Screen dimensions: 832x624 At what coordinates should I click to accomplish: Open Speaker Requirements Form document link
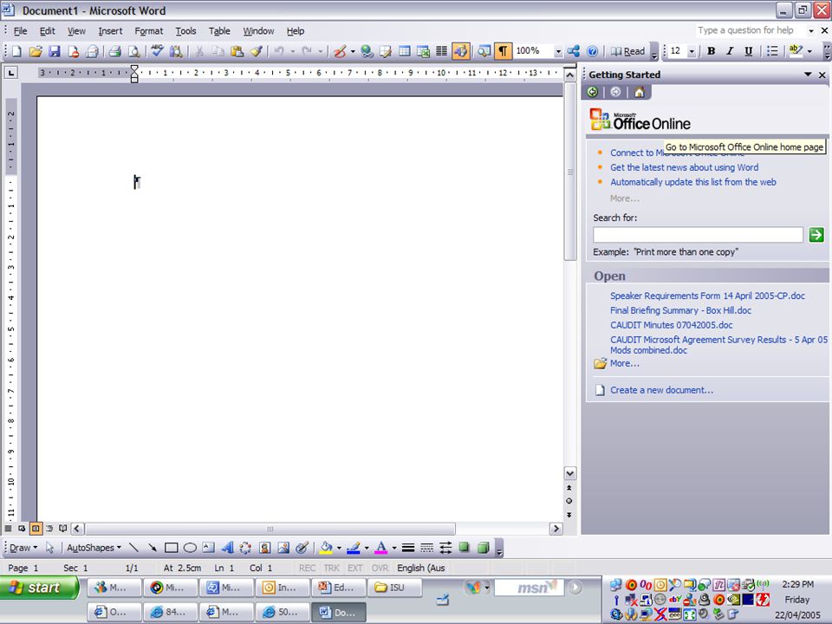pyautogui.click(x=707, y=296)
